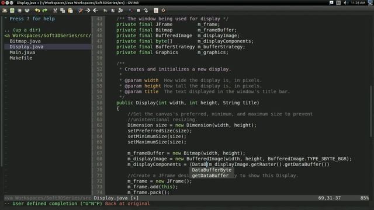Click the 'Press ? for help' hint line
374x210 pixels.
click(30, 19)
